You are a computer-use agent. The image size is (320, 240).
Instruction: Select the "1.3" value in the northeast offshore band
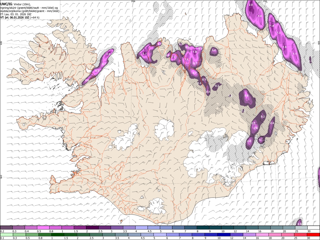pos(279,33)
